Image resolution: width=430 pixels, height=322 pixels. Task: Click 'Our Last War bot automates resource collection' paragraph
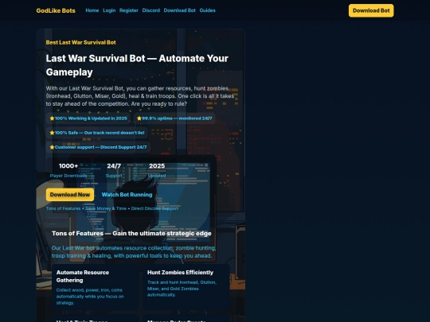134,252
